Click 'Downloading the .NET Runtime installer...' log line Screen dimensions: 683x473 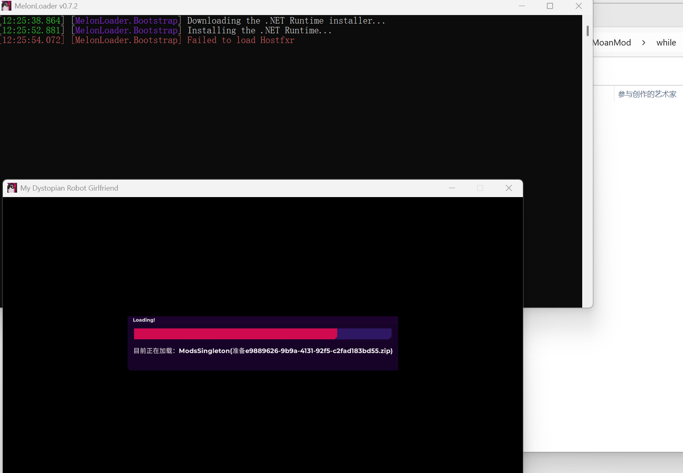tap(286, 21)
